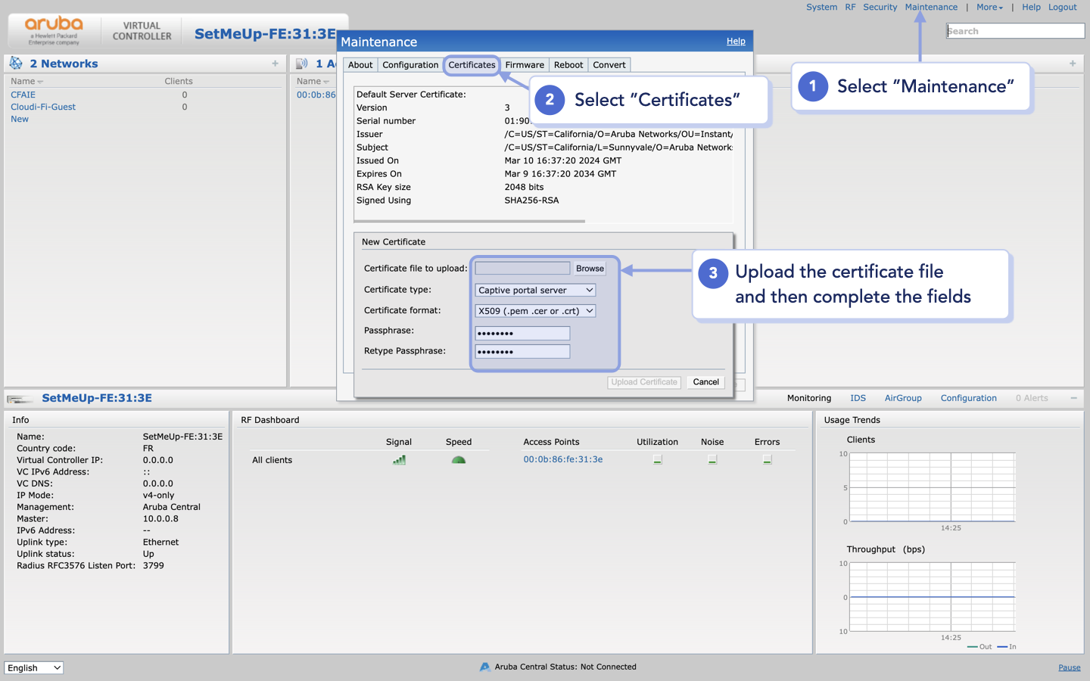Screen dimensions: 1090x681
Task: Click Browse to choose a certificate file
Action: click(590, 269)
